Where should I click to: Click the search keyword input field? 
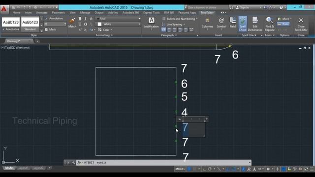tap(208, 7)
